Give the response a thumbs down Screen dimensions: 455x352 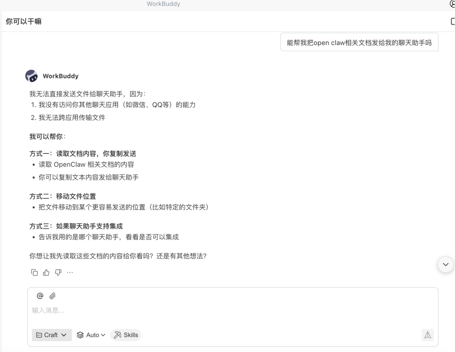coord(58,272)
